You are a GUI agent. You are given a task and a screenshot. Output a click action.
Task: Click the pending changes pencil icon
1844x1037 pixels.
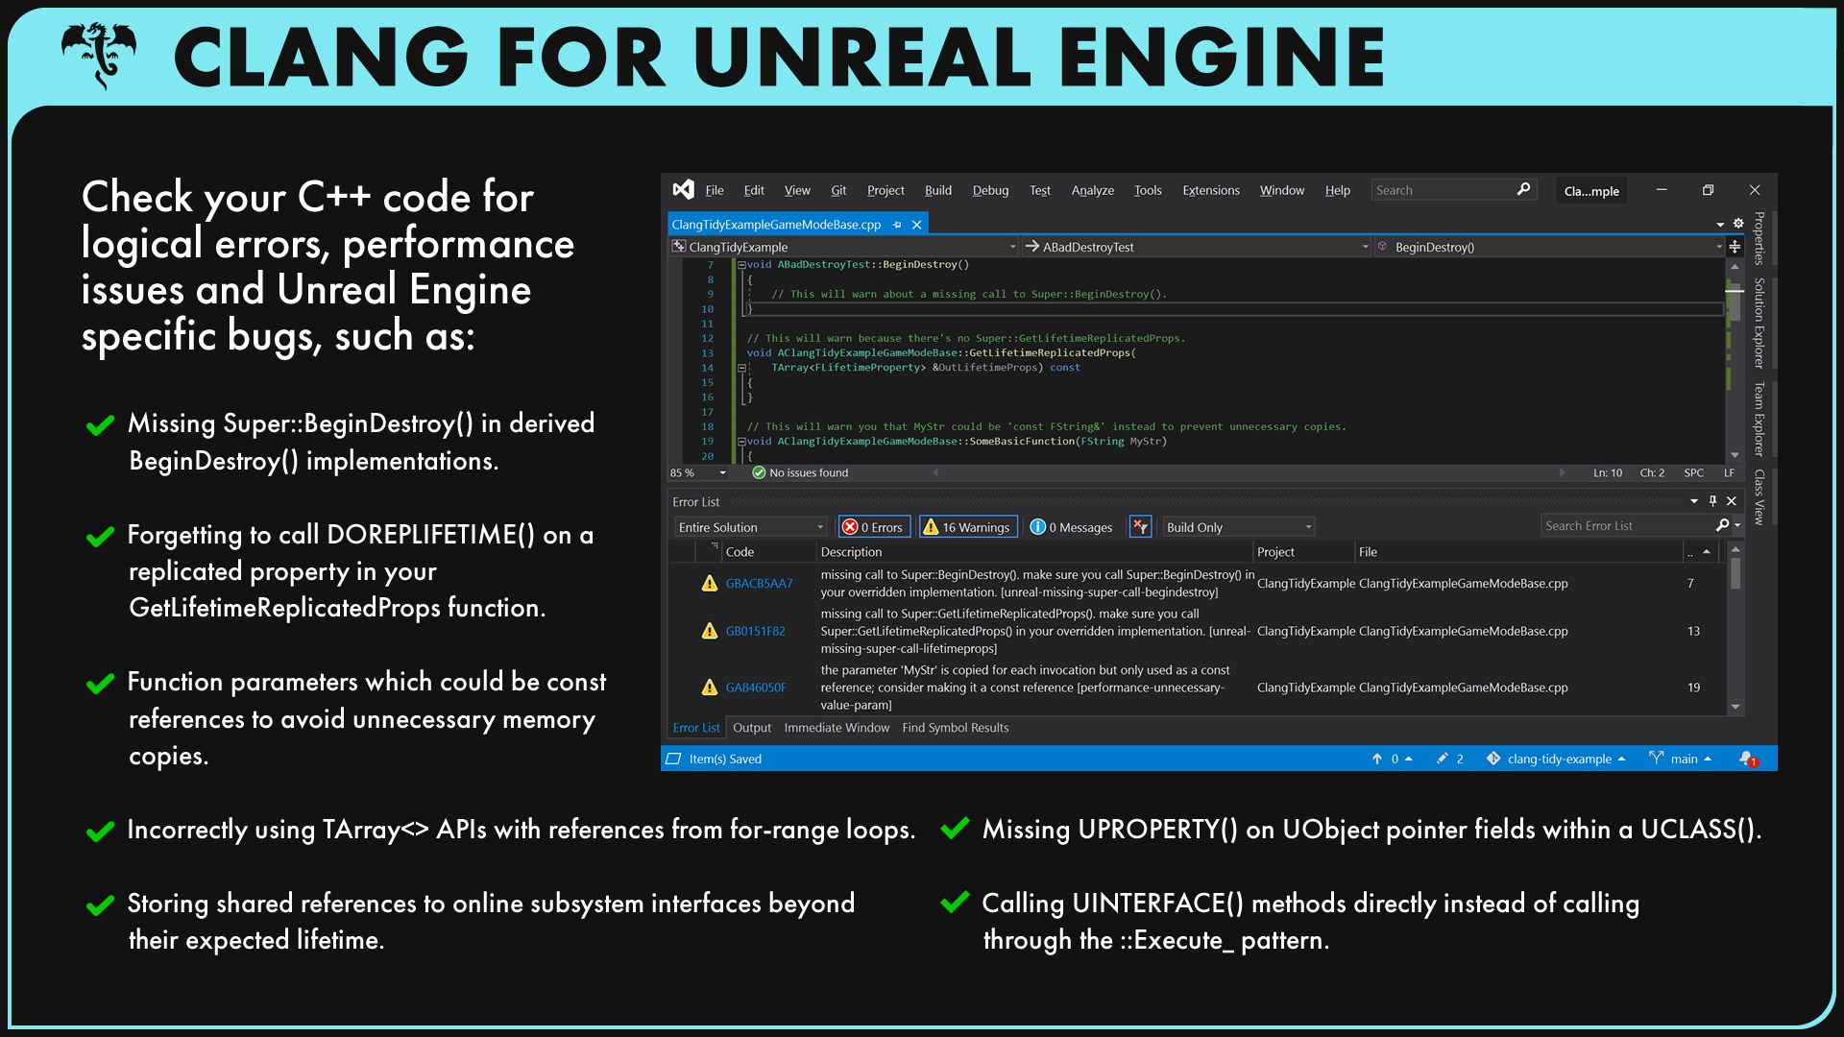[1442, 759]
